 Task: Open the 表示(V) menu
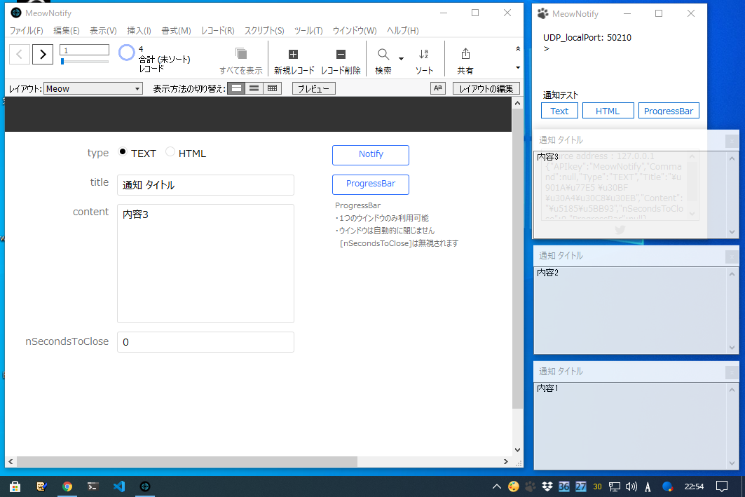coord(103,30)
